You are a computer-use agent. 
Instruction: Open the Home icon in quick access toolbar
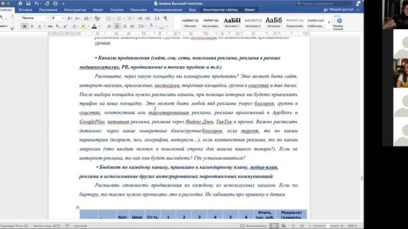(20, 3)
